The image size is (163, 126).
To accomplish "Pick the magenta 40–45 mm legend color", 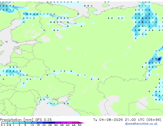I will pyautogui.click(x=70, y=123).
